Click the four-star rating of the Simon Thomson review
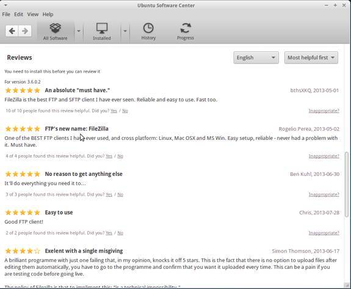 click(23, 251)
